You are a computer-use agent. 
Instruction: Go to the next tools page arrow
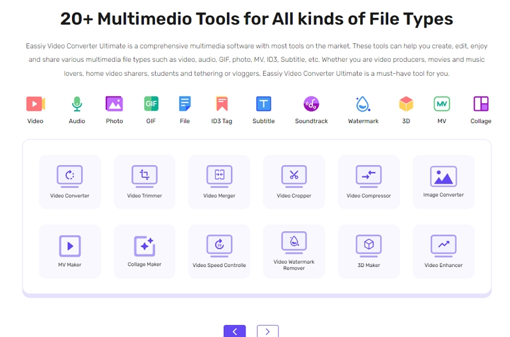coord(268,331)
